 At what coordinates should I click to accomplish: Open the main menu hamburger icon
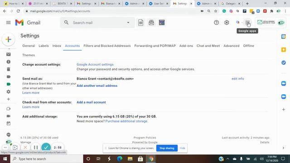pos(8,23)
